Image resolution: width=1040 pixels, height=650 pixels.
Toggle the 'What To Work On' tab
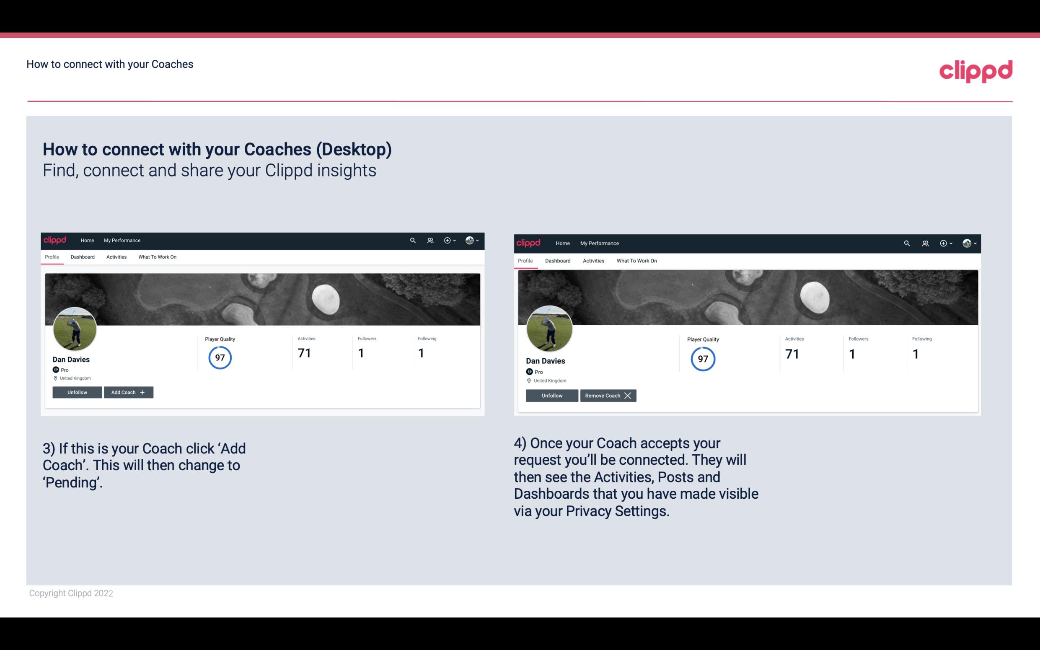(x=156, y=257)
